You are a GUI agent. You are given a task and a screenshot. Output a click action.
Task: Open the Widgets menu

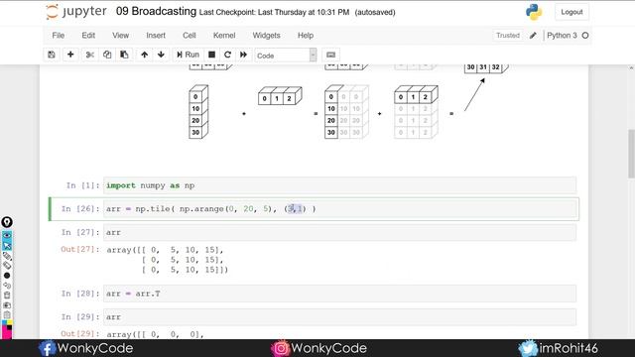pos(267,36)
